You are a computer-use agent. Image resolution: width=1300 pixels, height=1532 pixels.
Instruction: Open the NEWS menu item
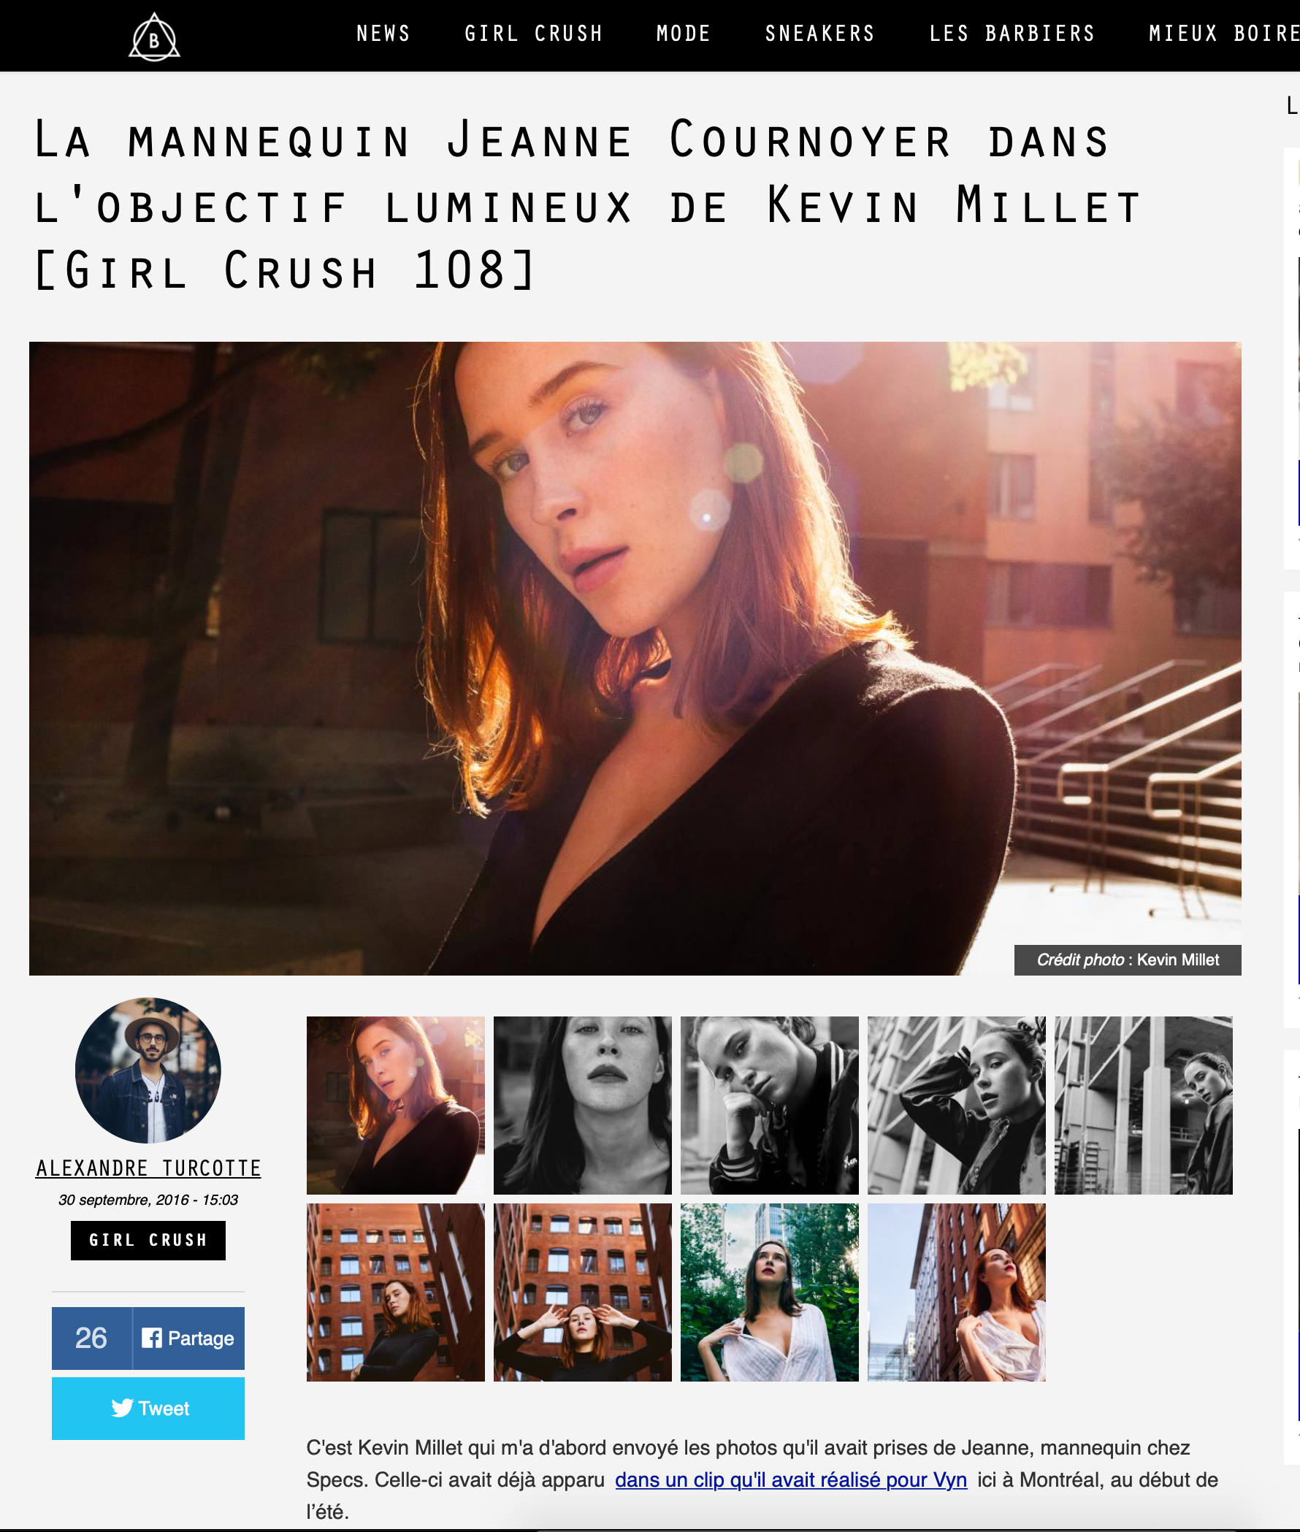[383, 34]
